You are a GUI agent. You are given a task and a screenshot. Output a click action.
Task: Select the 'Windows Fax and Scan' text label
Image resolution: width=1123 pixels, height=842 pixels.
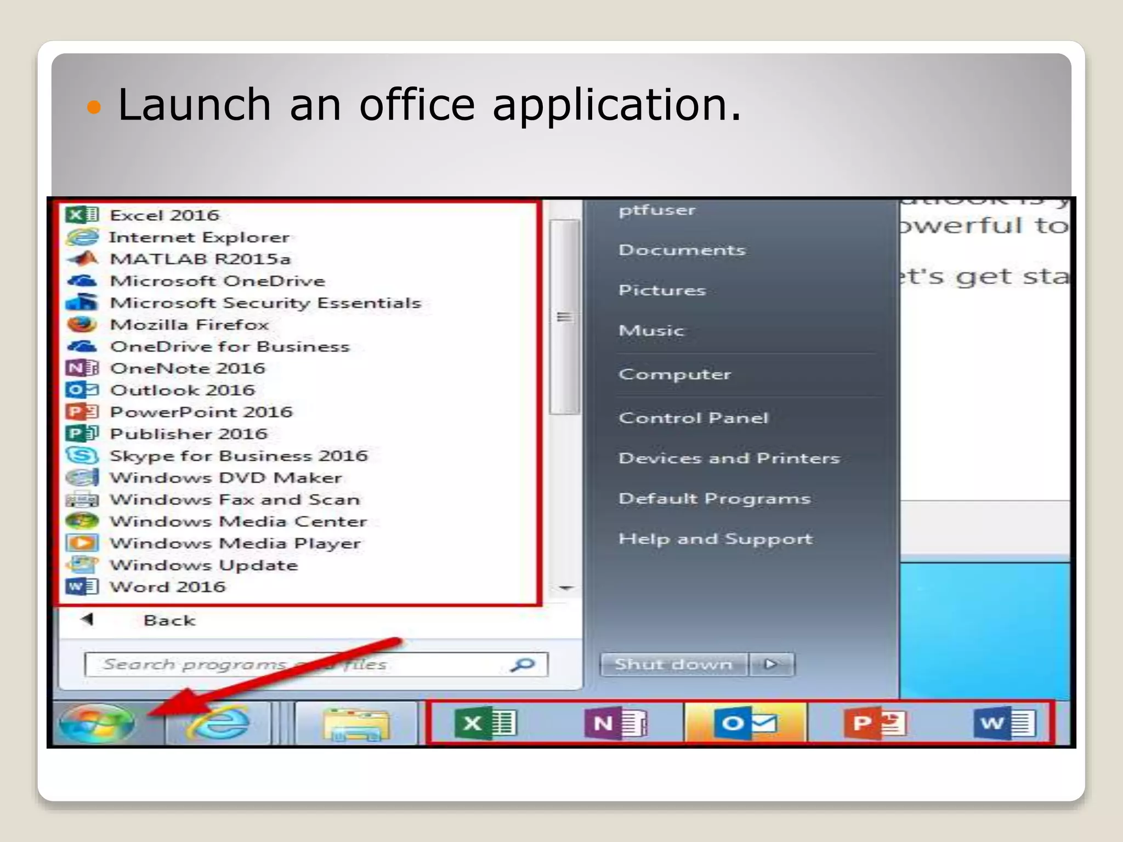click(x=235, y=500)
